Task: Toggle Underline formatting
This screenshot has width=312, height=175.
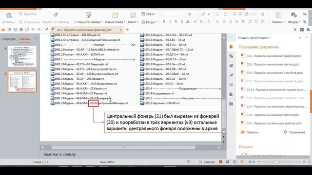Action: click(x=176, y=21)
